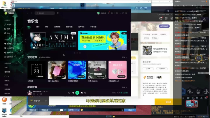
Task: Open the Music Hall (音乐馆) sidebar item
Action: [8, 25]
